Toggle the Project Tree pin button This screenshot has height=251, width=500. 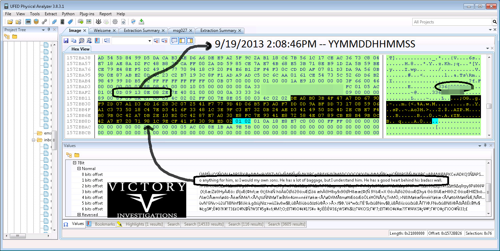click(x=49, y=30)
